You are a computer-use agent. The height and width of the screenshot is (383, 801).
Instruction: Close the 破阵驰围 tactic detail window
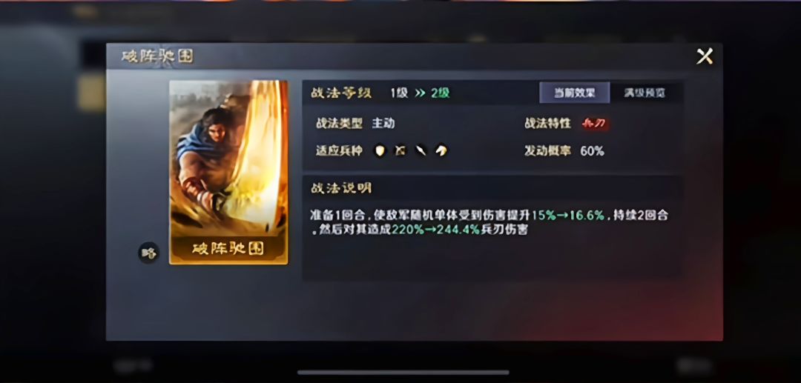pos(705,56)
